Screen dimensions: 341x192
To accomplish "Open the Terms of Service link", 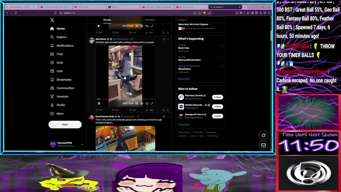I will (x=184, y=133).
